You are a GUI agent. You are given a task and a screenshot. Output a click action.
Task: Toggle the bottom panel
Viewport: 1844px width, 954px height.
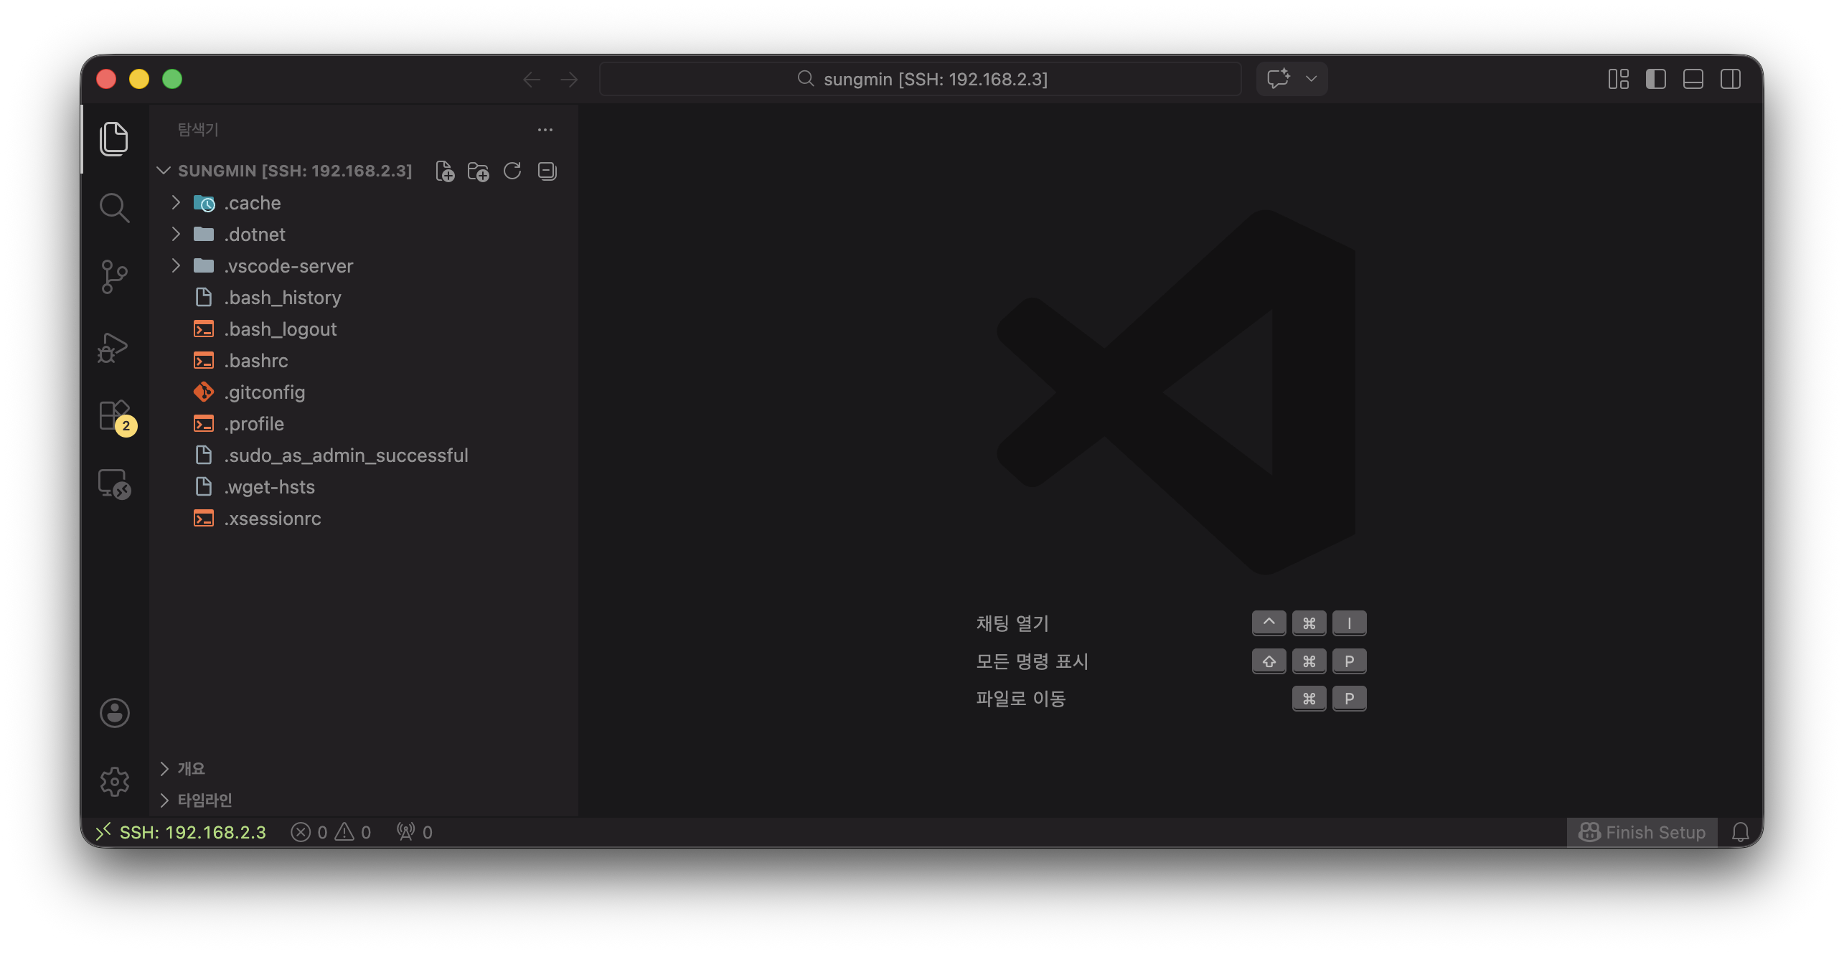[1693, 79]
